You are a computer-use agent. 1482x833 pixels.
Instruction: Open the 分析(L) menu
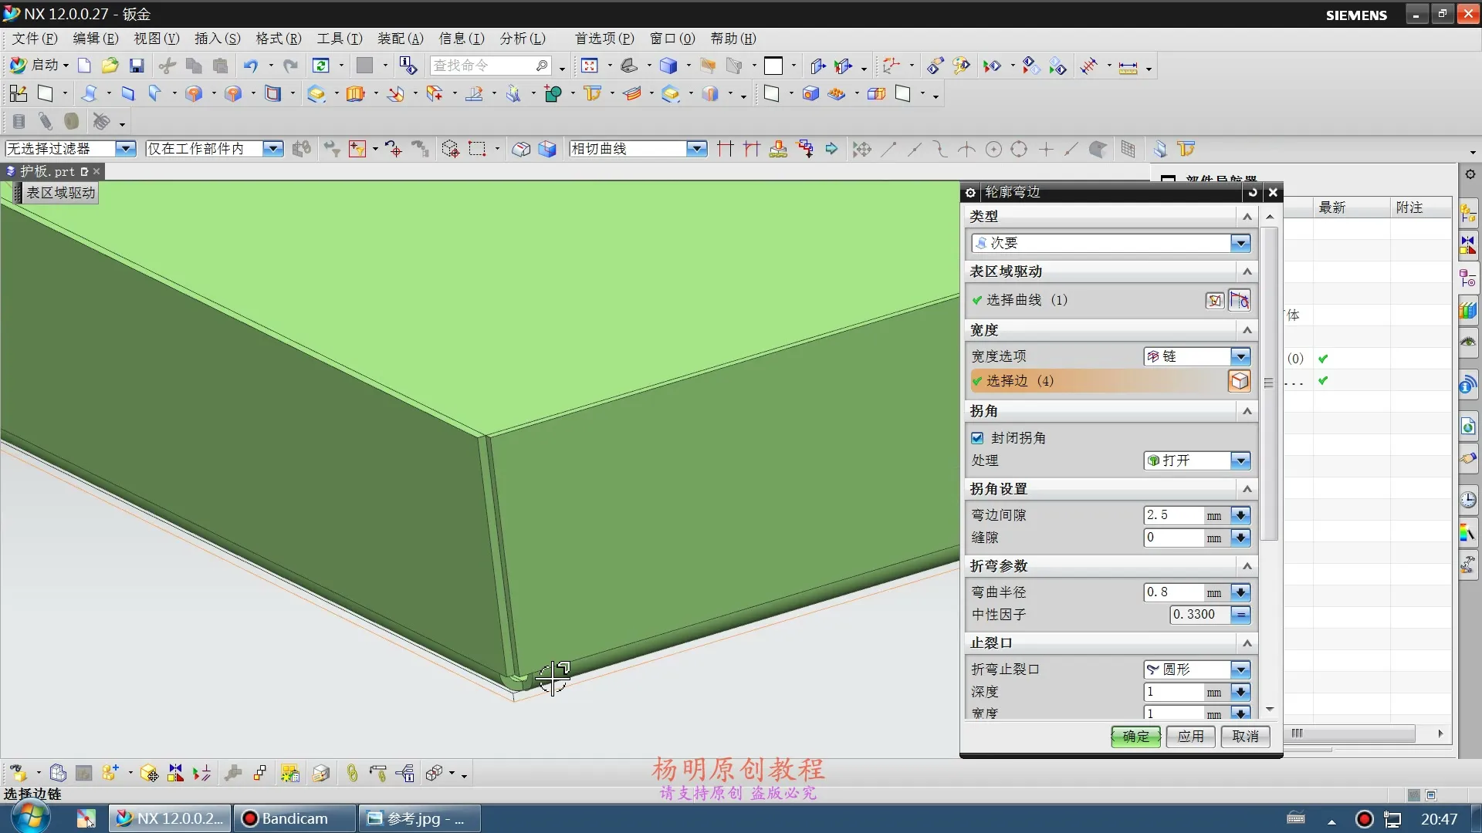click(x=522, y=39)
